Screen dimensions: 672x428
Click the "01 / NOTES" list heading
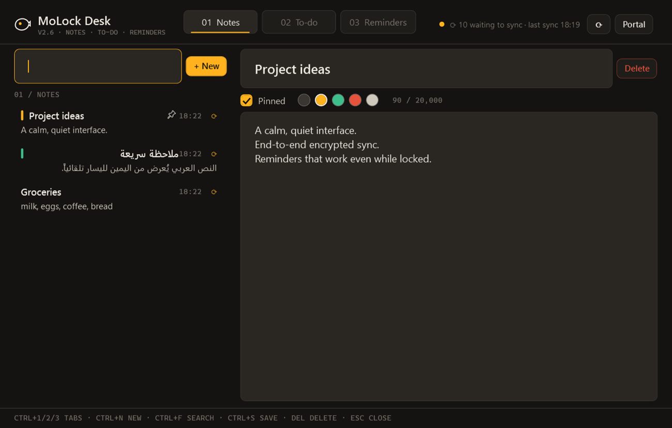tap(37, 95)
